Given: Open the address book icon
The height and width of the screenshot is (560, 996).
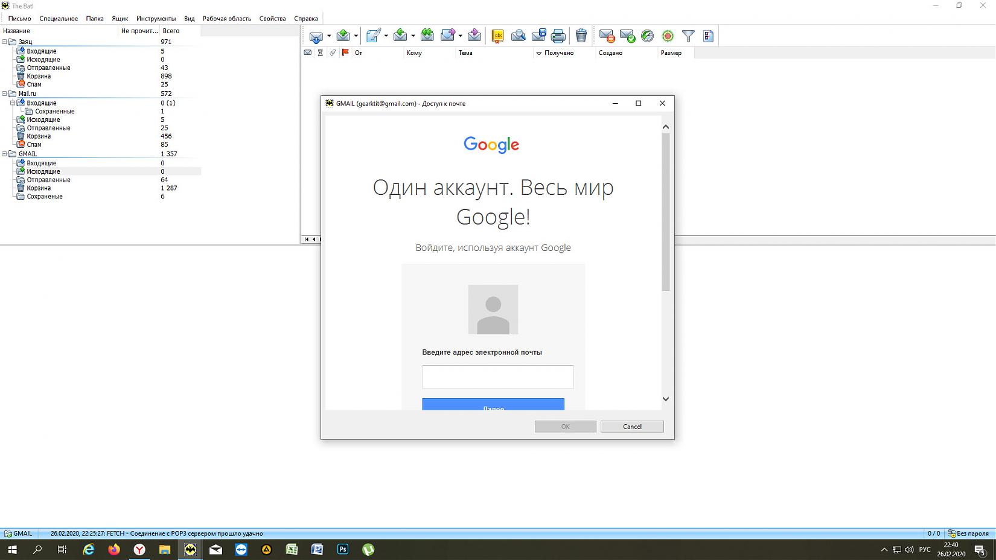Looking at the screenshot, I should pyautogui.click(x=497, y=36).
